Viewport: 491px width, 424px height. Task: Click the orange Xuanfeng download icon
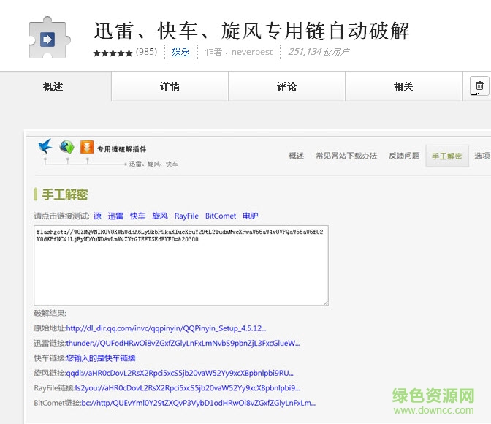[87, 147]
